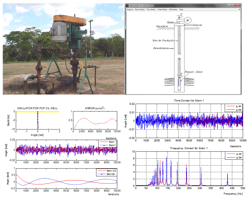Maximize the Simulador de Hastes BCP window
250x201 pixels.
pyautogui.click(x=233, y=5)
